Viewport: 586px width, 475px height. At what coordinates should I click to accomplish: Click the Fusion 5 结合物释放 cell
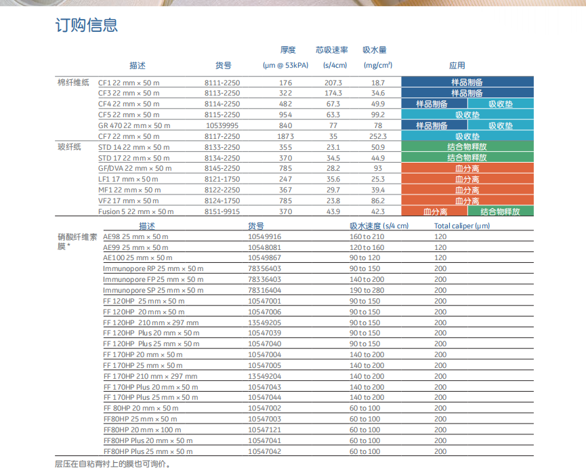pos(501,211)
